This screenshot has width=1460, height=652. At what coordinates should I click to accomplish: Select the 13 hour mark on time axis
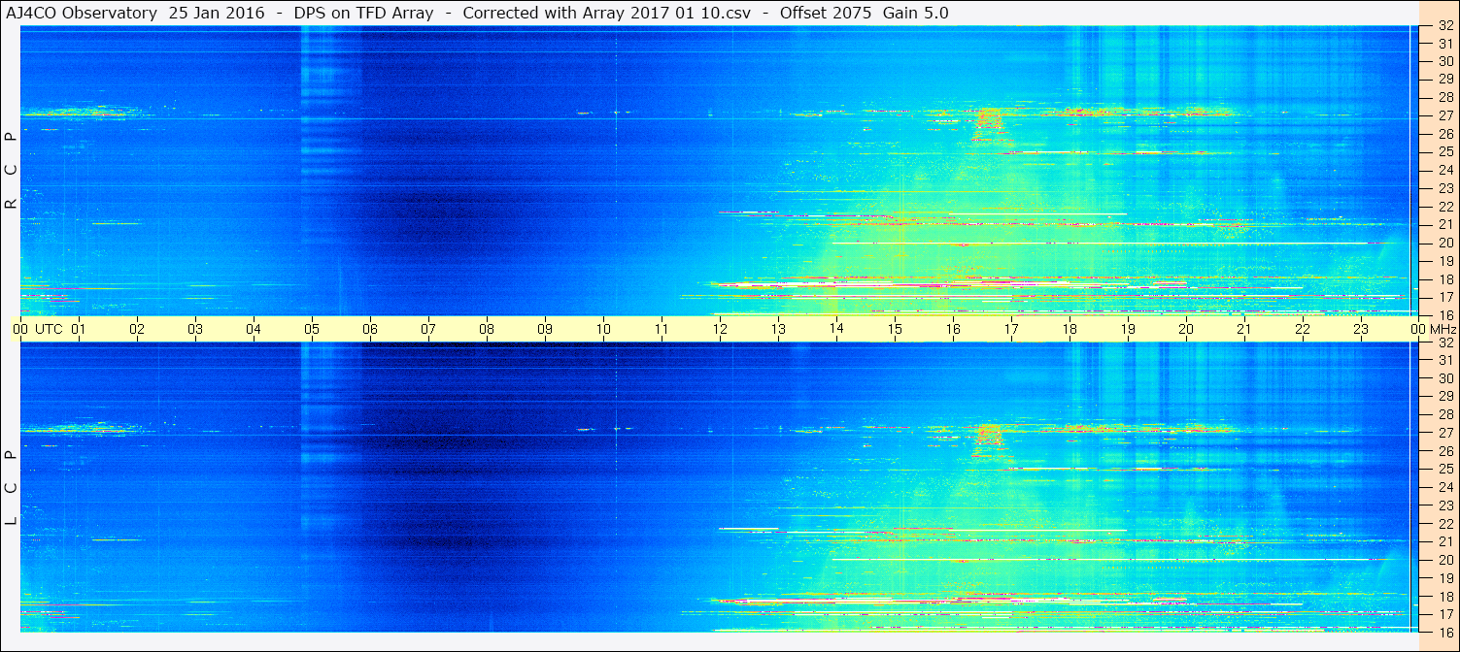click(778, 329)
